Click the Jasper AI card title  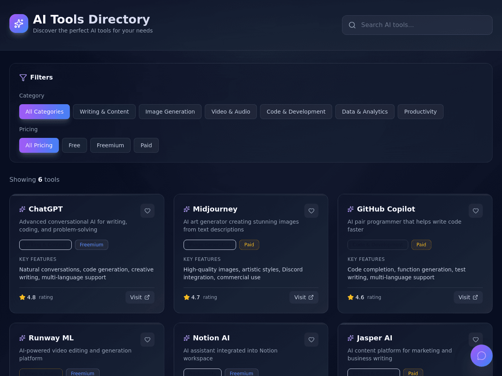[x=375, y=338]
